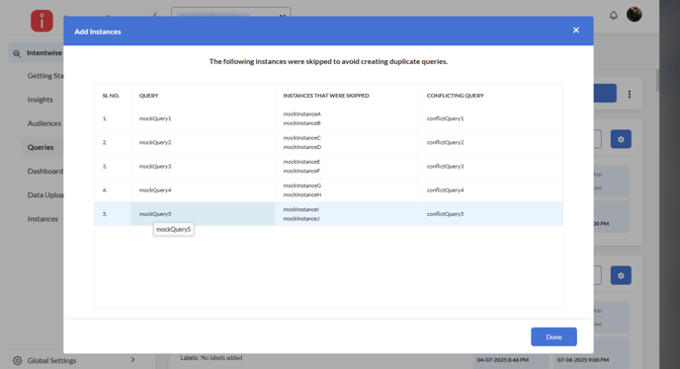This screenshot has width=680, height=369.
Task: Open the three-dot more options menu
Action: coord(629,94)
